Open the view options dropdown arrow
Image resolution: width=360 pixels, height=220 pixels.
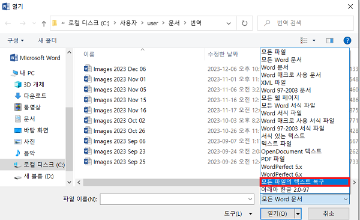(314, 40)
